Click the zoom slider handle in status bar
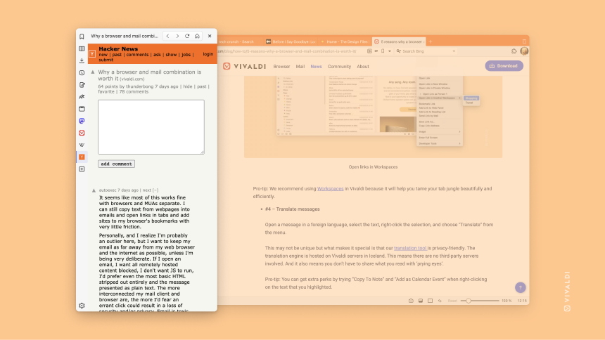Viewport: 605px width, 340px height. pyautogui.click(x=468, y=301)
